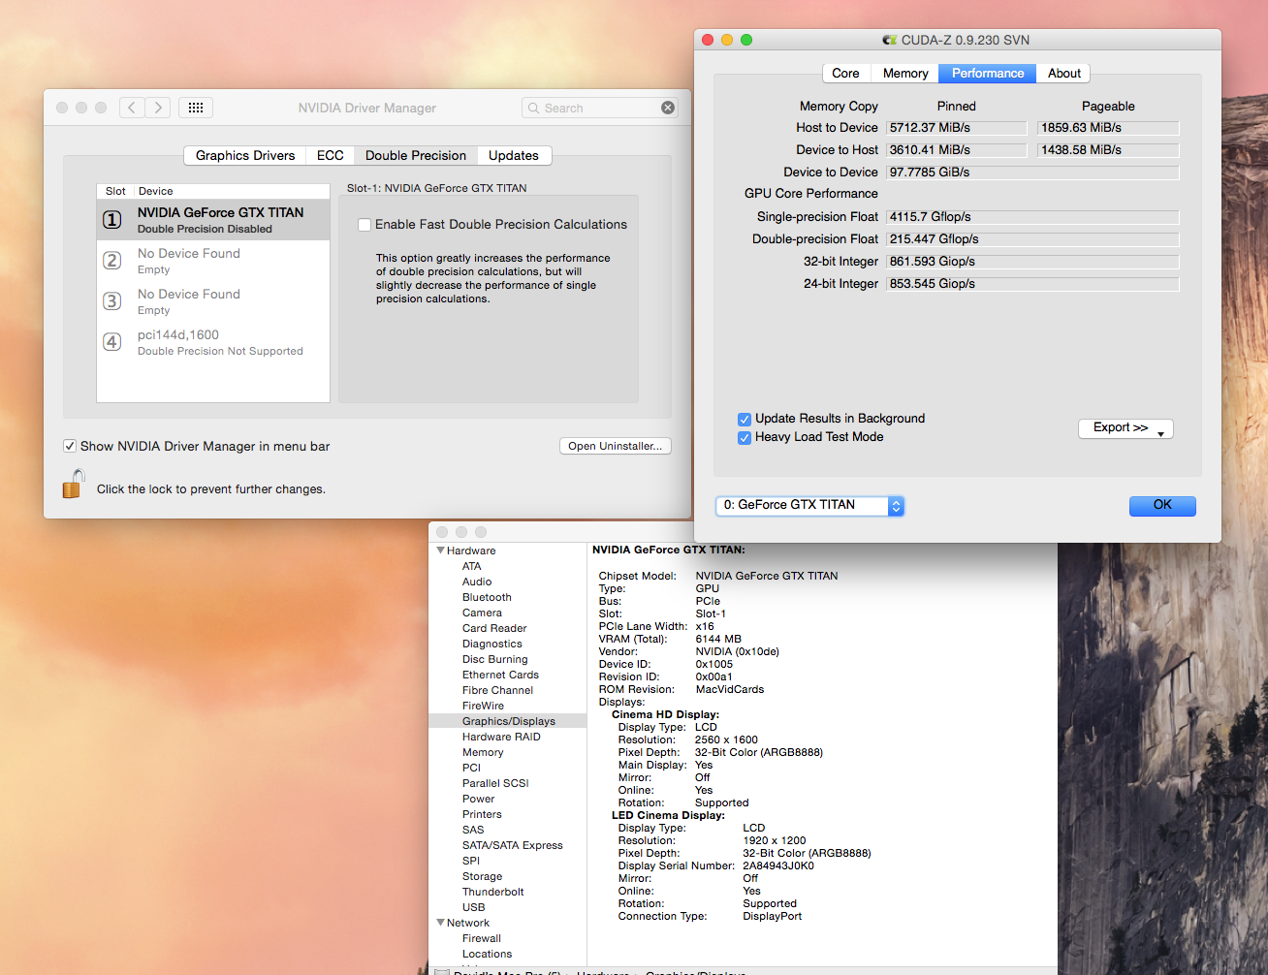Click the Search field in Driver Manager
This screenshot has height=975, width=1268.
(599, 108)
